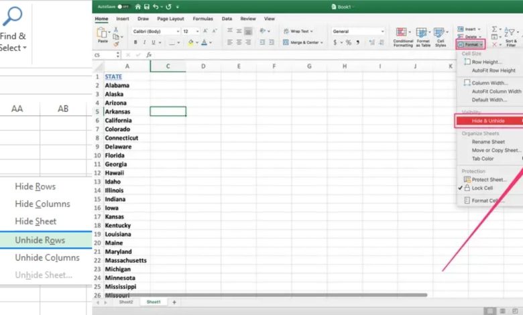Toggle Underline formatting

click(154, 42)
